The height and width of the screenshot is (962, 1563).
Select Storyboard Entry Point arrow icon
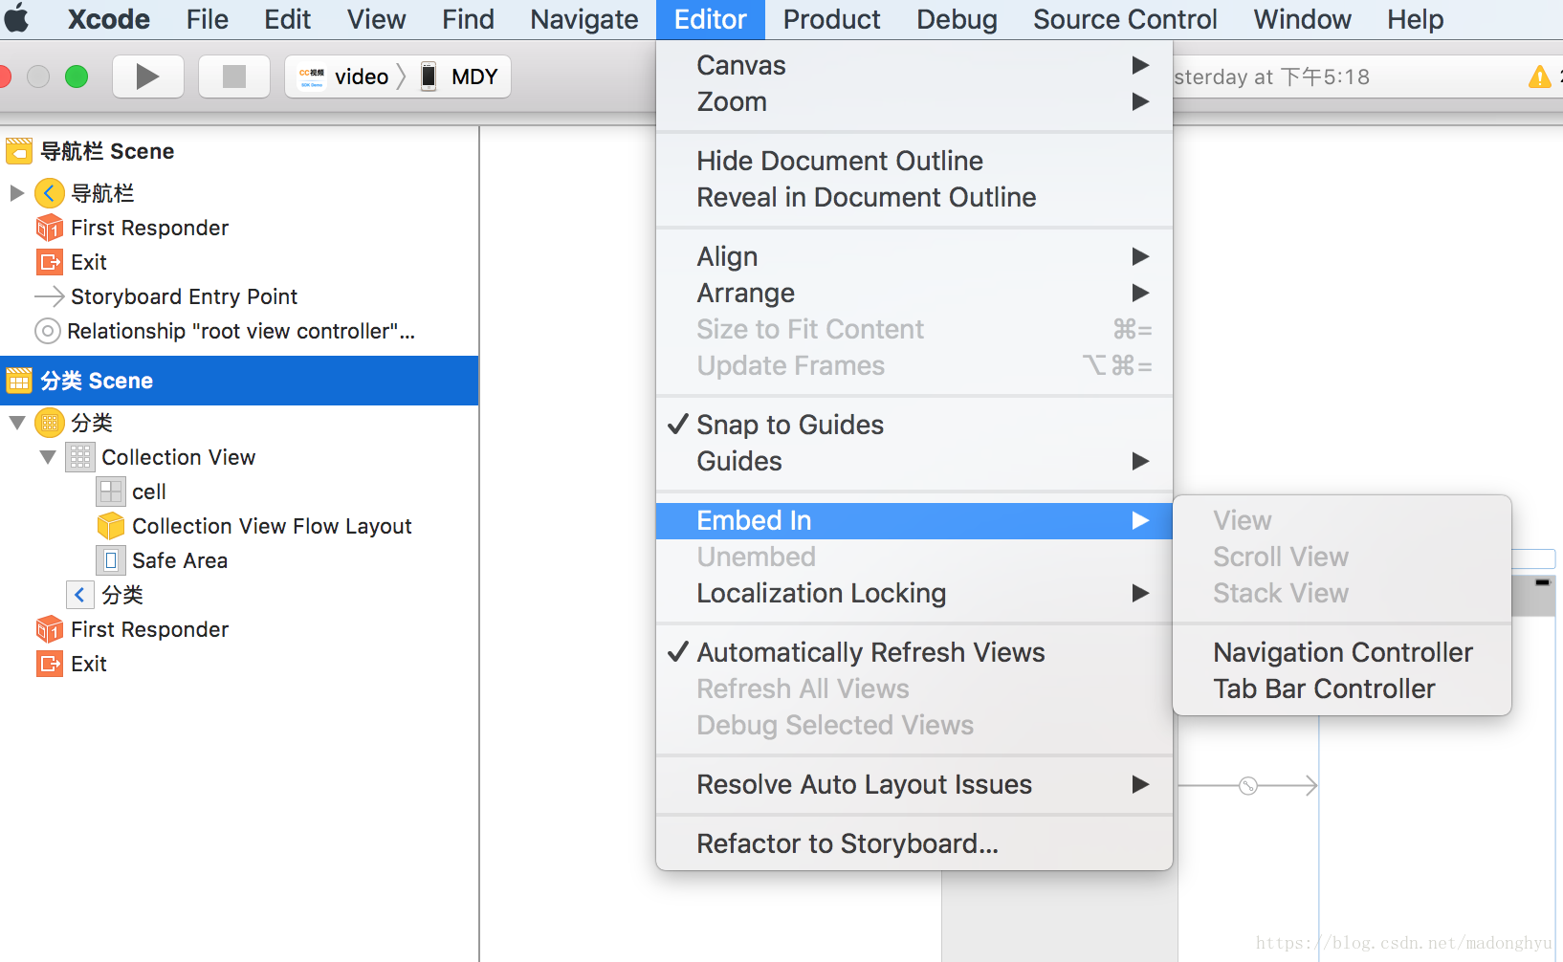tap(50, 296)
